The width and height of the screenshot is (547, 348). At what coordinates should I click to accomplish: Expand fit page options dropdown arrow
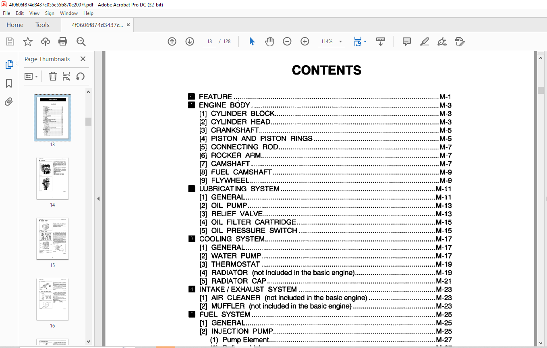[365, 41]
